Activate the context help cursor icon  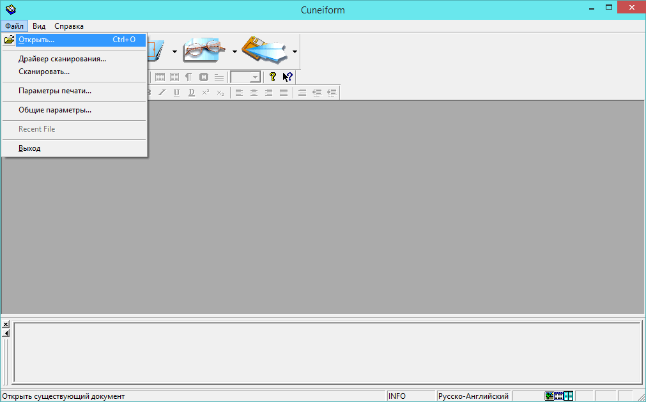288,77
